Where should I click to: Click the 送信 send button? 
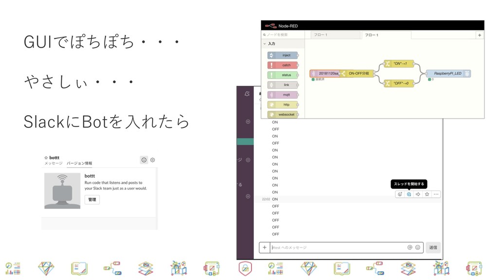tap(433, 247)
